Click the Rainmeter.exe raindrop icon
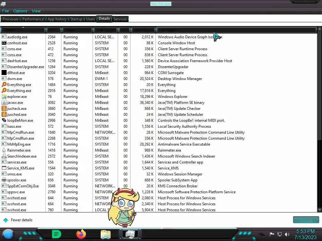The width and height of the screenshot is (322, 241). coord(4,150)
